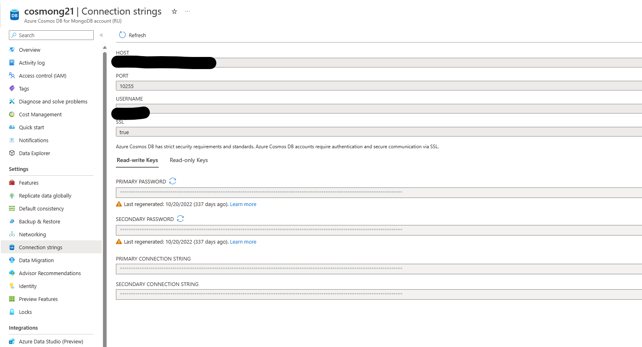Image resolution: width=642 pixels, height=347 pixels.
Task: Click the sidebar scroll up arrow
Action: (105, 47)
